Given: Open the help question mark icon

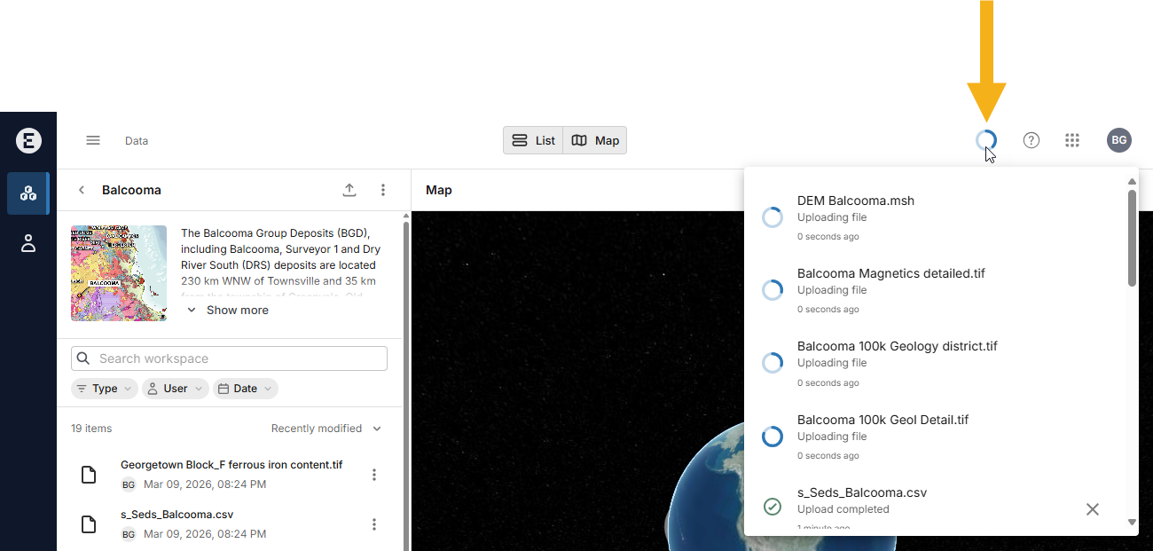Looking at the screenshot, I should (1031, 140).
